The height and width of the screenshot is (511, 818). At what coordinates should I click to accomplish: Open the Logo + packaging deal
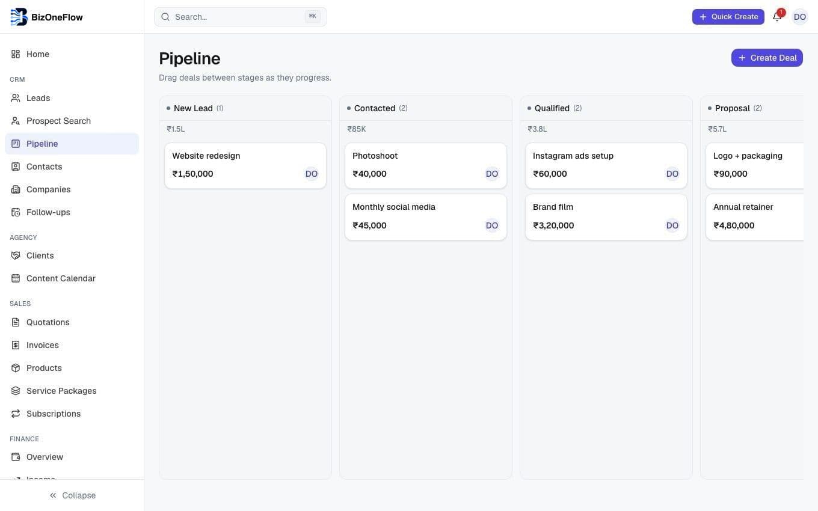click(x=755, y=165)
